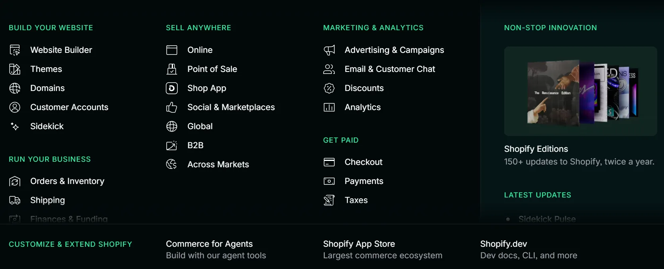Click the Advertising & Campaigns megaphone icon
The width and height of the screenshot is (664, 269).
click(329, 50)
